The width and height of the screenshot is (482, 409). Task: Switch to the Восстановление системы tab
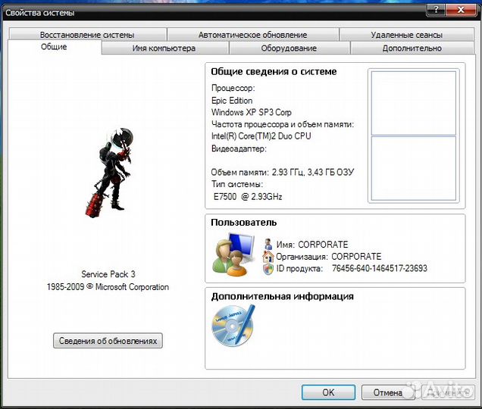pyautogui.click(x=87, y=35)
